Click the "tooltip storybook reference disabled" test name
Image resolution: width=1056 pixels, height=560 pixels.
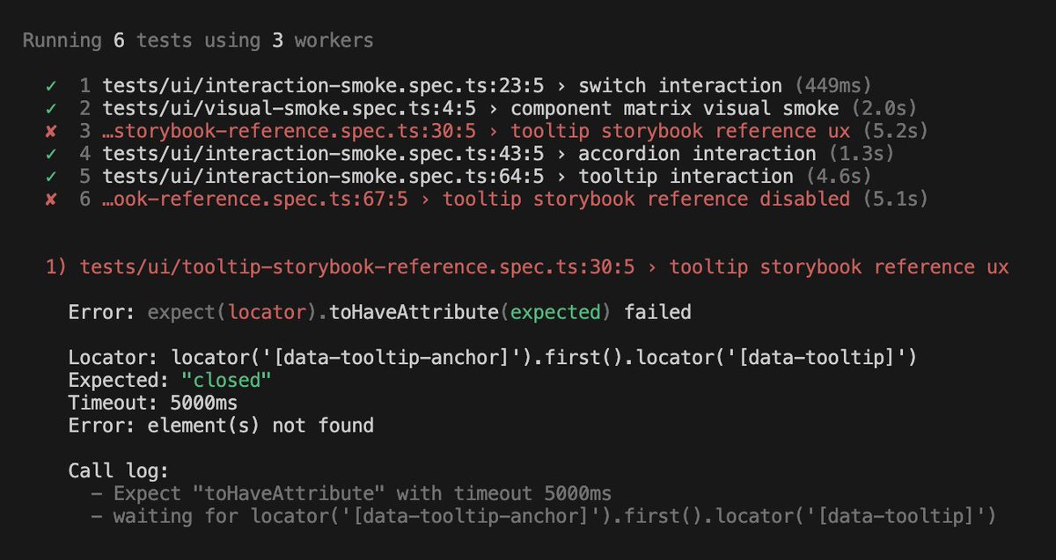(x=646, y=199)
